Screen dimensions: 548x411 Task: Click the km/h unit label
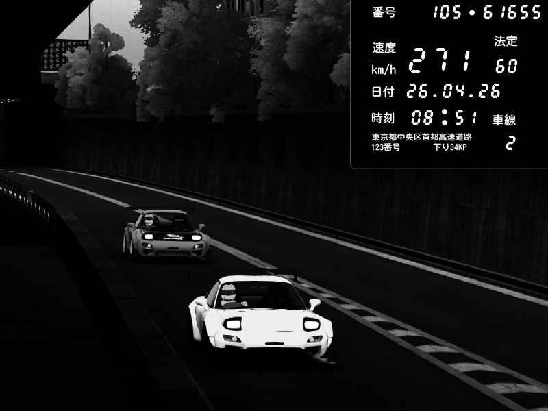pos(383,70)
